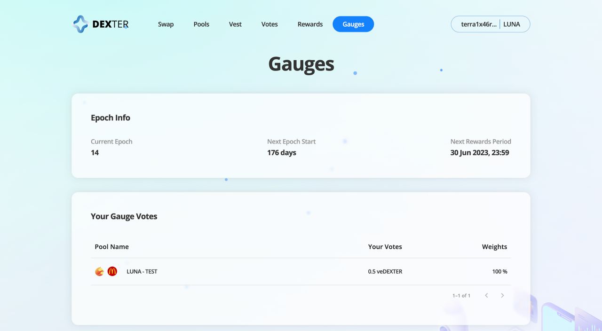The width and height of the screenshot is (602, 331).
Task: Open the Vest section
Action: click(235, 24)
